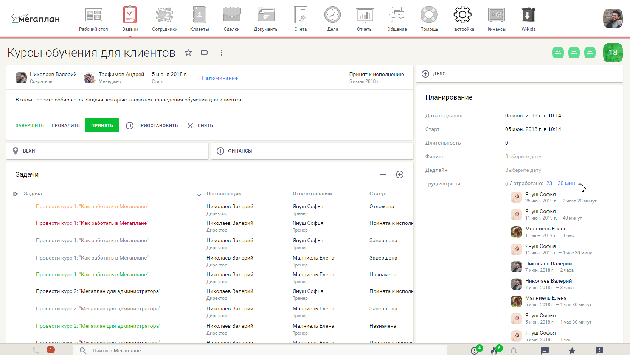Click the first green participants icon
Screen dimensions: 630x355
coord(558,53)
